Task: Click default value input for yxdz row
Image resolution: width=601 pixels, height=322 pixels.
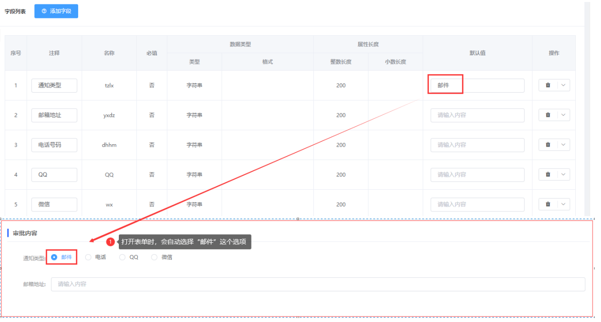Action: pyautogui.click(x=477, y=115)
